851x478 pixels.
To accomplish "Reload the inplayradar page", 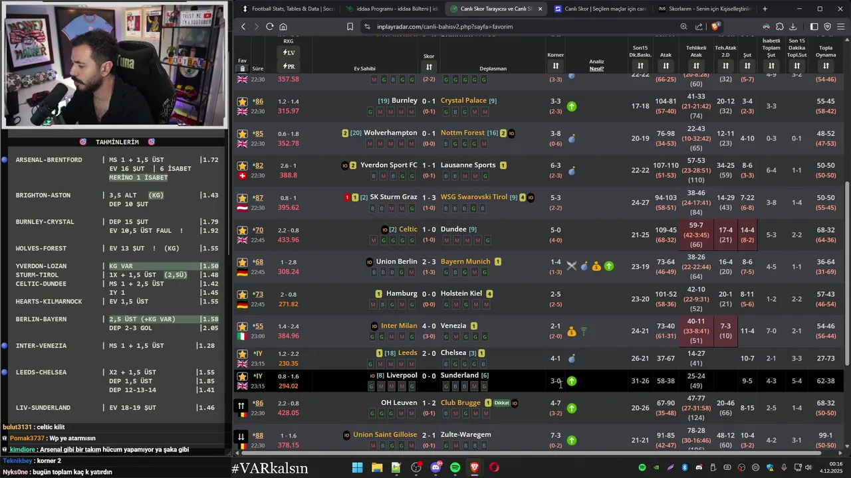I will pyautogui.click(x=269, y=27).
